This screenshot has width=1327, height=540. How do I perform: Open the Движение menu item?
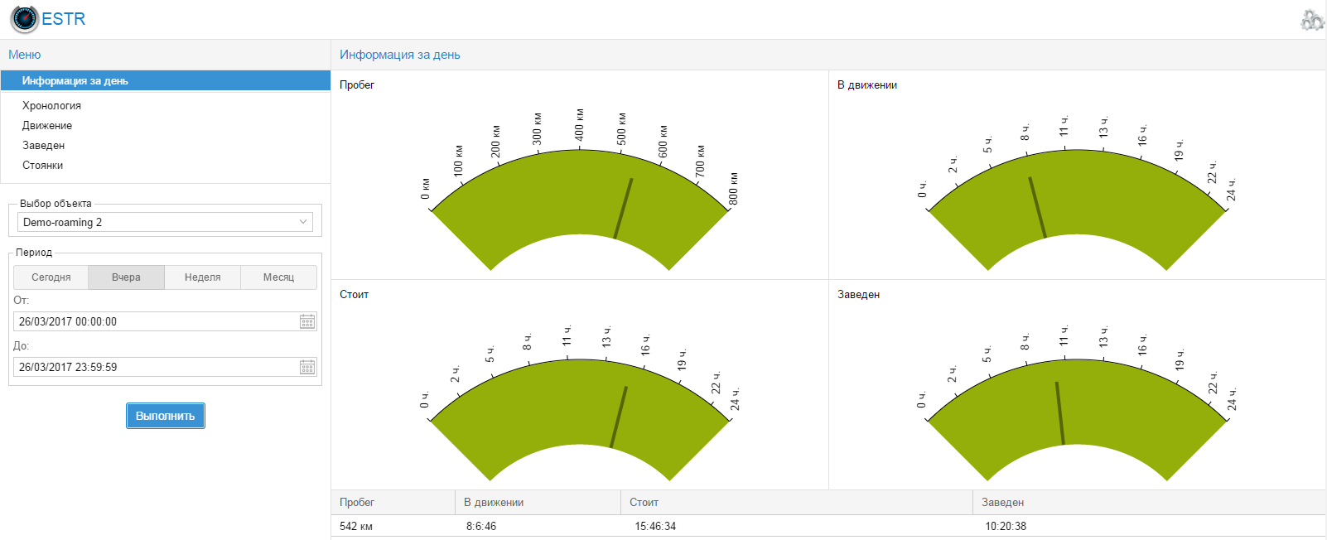(x=47, y=126)
